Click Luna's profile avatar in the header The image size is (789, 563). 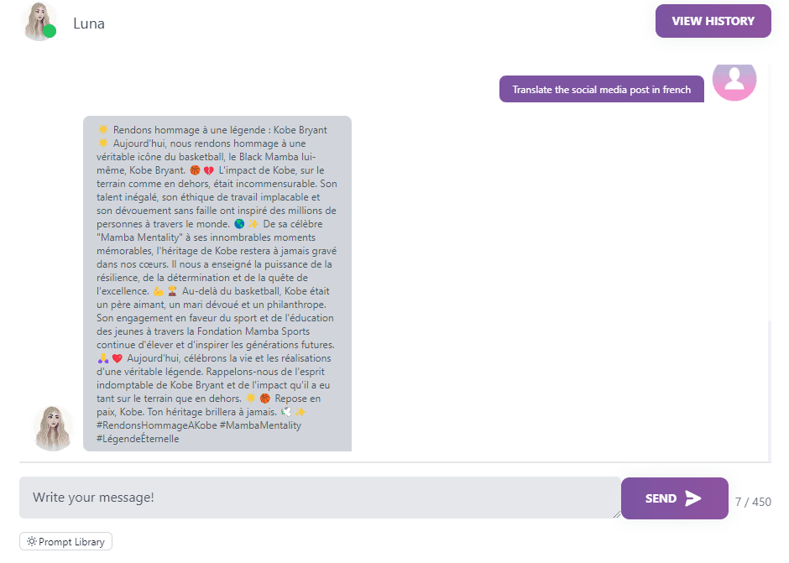point(39,22)
